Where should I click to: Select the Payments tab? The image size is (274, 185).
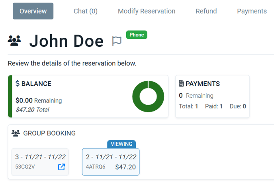pyautogui.click(x=252, y=11)
